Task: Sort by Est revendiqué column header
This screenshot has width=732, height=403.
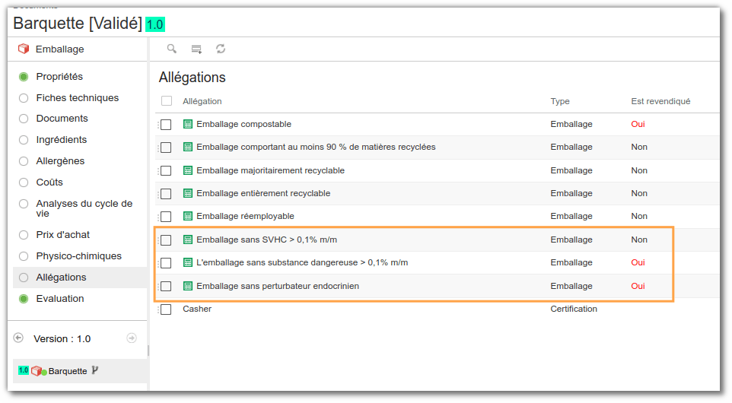Action: [660, 101]
